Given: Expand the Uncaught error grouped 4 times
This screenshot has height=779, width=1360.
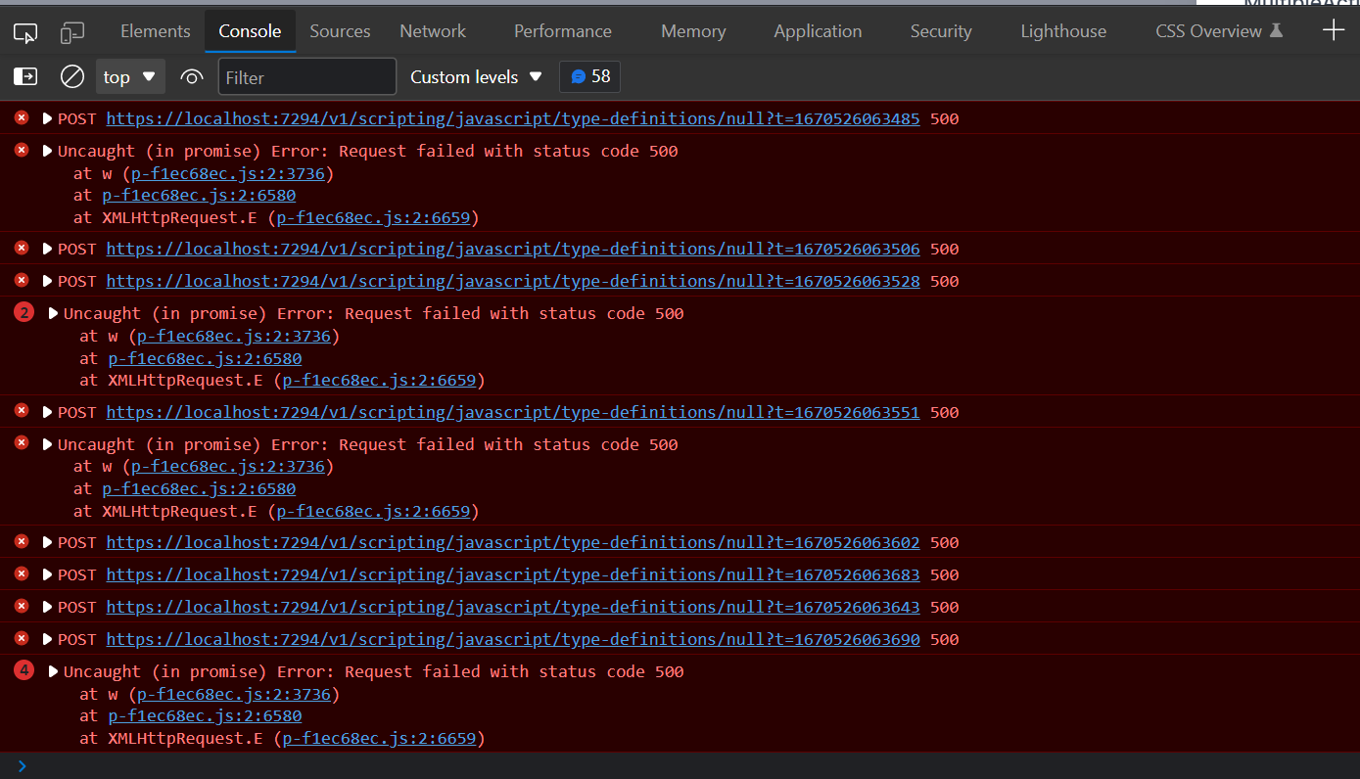Looking at the screenshot, I should tap(54, 671).
